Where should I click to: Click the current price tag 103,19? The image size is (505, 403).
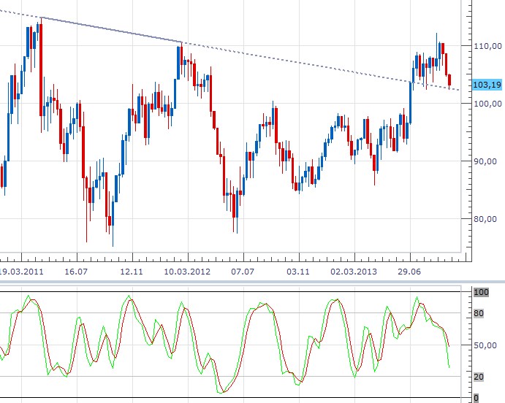[x=486, y=84]
